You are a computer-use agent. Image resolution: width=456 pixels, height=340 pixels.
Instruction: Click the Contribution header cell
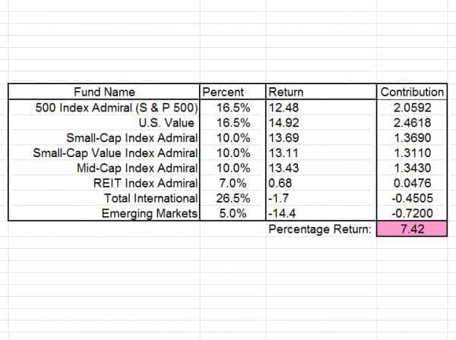pos(411,92)
